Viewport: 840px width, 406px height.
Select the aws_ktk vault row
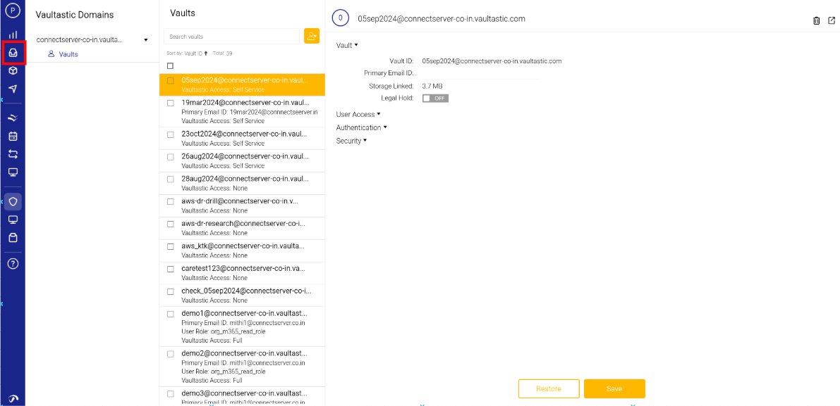point(242,250)
